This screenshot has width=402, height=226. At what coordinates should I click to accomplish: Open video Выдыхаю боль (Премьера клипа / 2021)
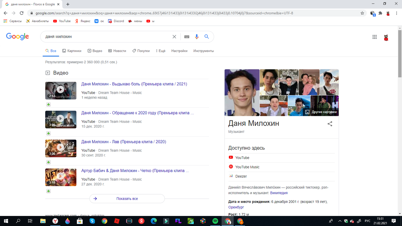[x=134, y=84]
